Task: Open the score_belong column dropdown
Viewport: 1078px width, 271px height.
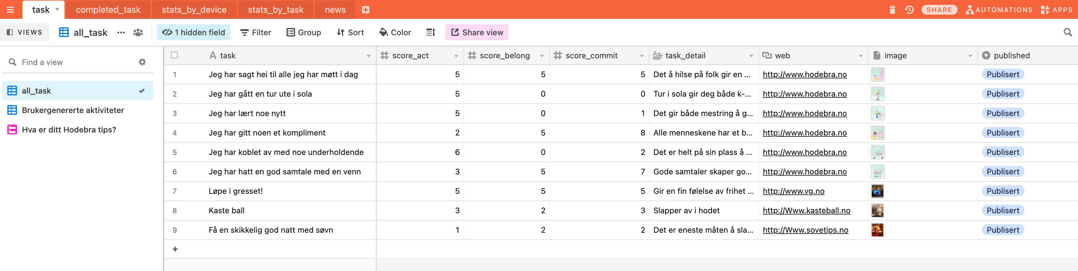Action: click(542, 56)
